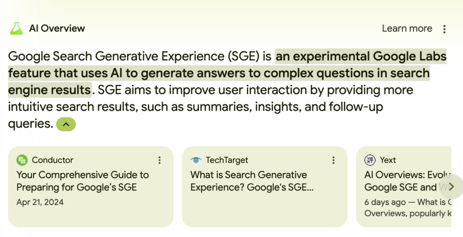The width and height of the screenshot is (463, 237).
Task: Click the Yext source name
Action: tap(387, 160)
